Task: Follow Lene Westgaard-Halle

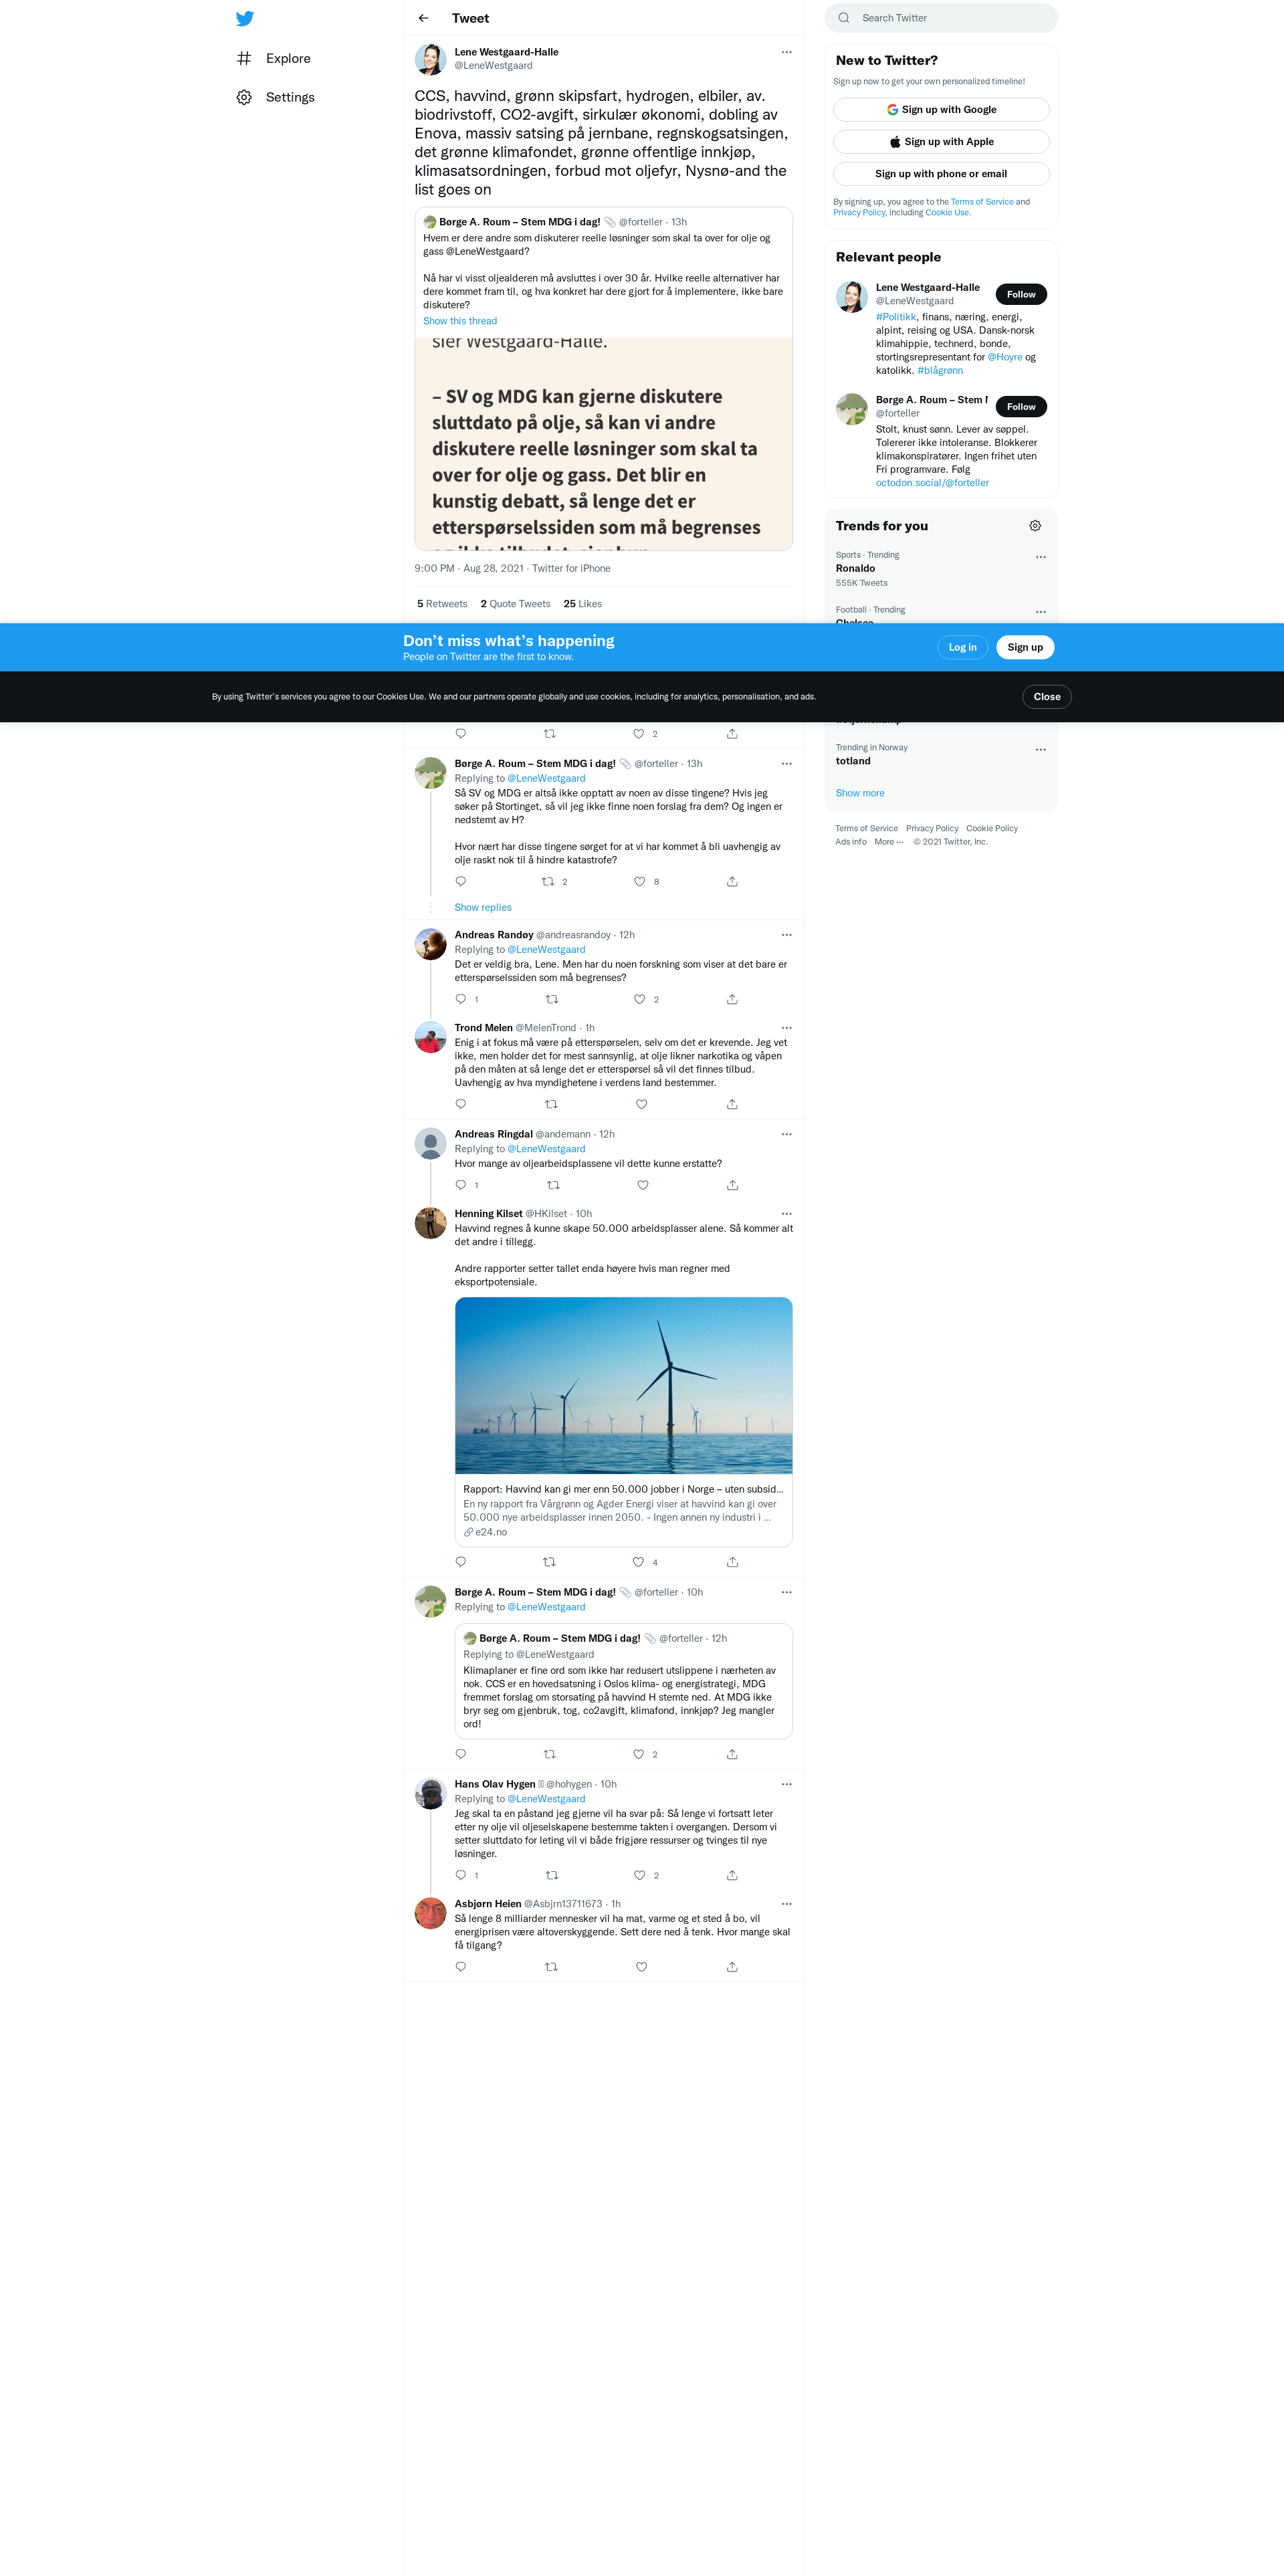Action: pos(1021,294)
